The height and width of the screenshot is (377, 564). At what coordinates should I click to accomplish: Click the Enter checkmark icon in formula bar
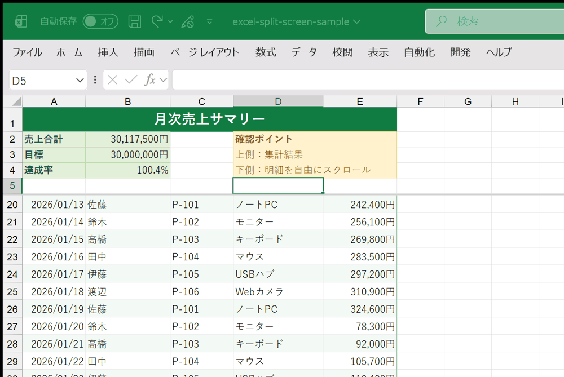point(131,80)
